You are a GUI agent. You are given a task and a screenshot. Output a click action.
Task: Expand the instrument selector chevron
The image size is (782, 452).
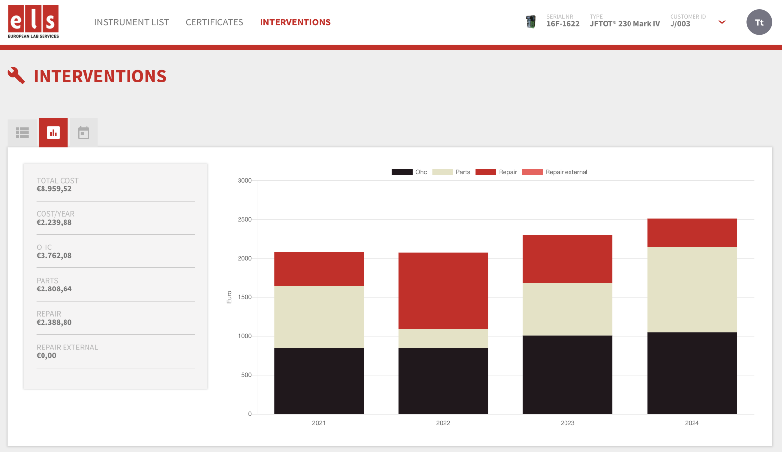coord(722,22)
